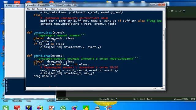The height and width of the screenshot is (110, 196).
Task: Open the File menu in IDLE
Action: 28,9
